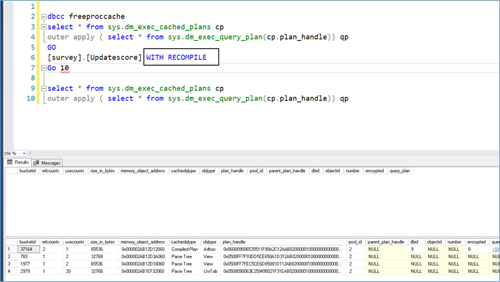Click the pool_id header in top grid
Screen dimensions: 500x282
[257, 171]
